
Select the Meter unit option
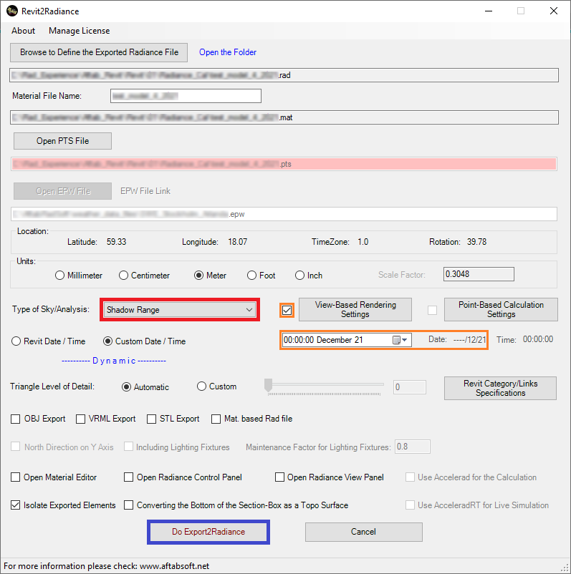tap(211, 276)
